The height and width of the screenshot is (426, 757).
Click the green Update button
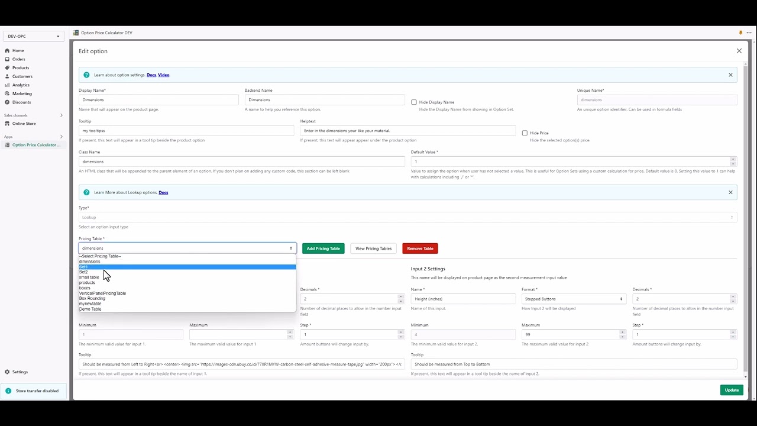pyautogui.click(x=732, y=390)
